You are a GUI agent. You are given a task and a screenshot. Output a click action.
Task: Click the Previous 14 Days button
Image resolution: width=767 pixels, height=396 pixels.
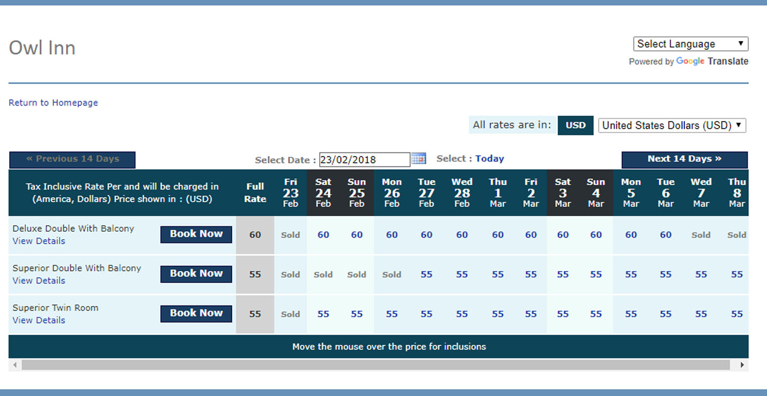point(72,159)
